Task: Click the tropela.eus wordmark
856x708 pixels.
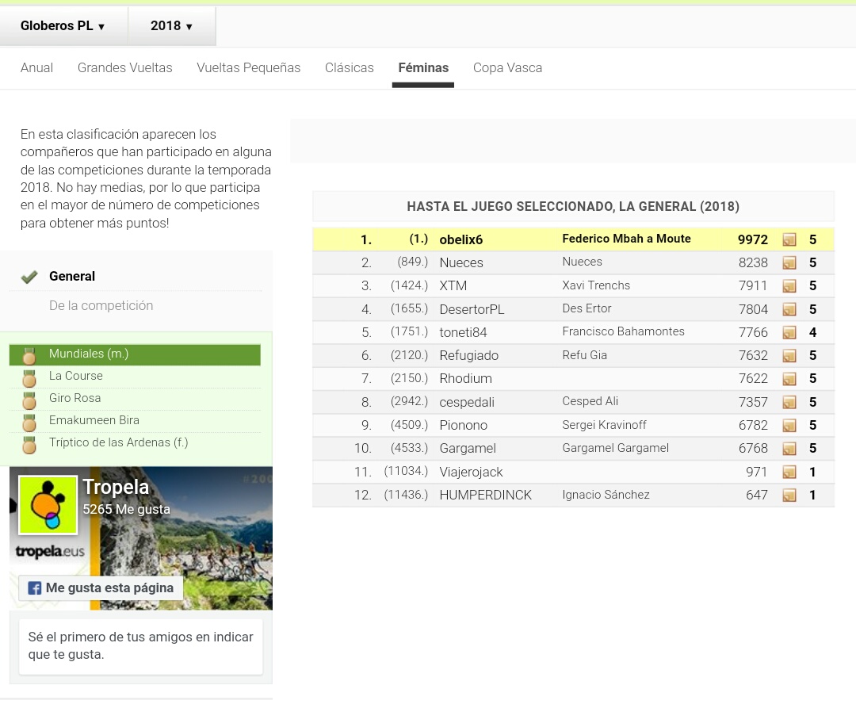Action: tap(50, 551)
